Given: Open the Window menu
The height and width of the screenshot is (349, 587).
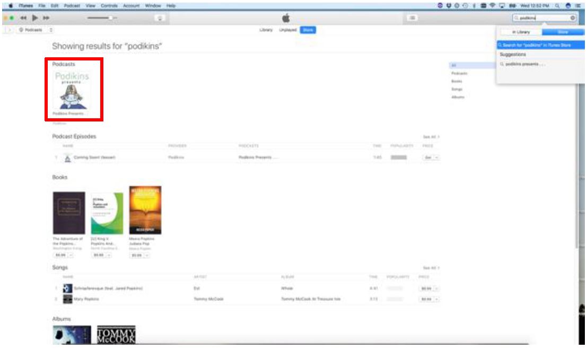Looking at the screenshot, I should [153, 6].
